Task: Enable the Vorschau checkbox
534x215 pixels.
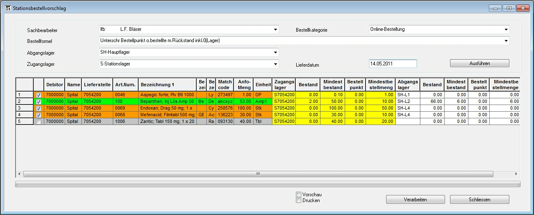Action: click(x=298, y=195)
